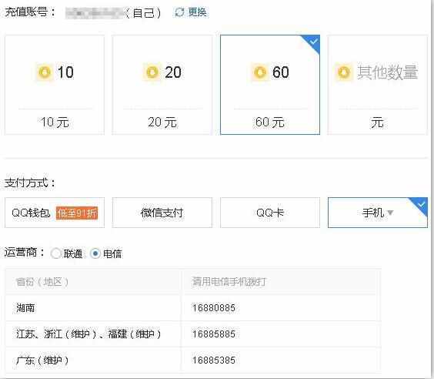Image resolution: width=434 pixels, height=379 pixels.
Task: Click the 更换 account link text
Action: (197, 12)
